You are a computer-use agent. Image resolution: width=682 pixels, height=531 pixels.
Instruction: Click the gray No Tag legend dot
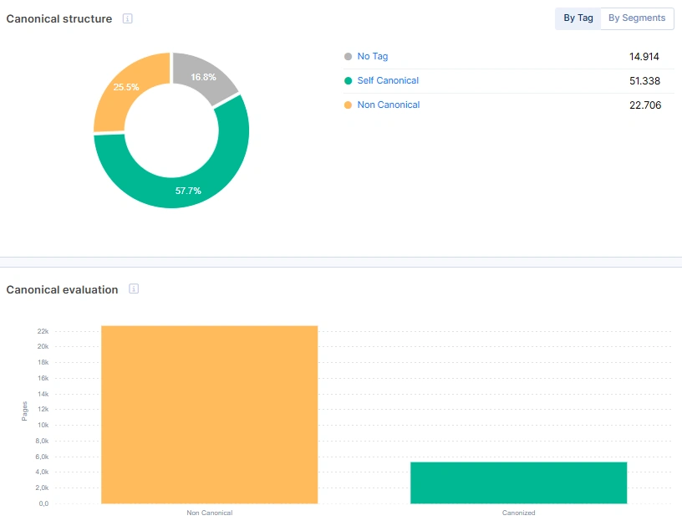pos(348,57)
